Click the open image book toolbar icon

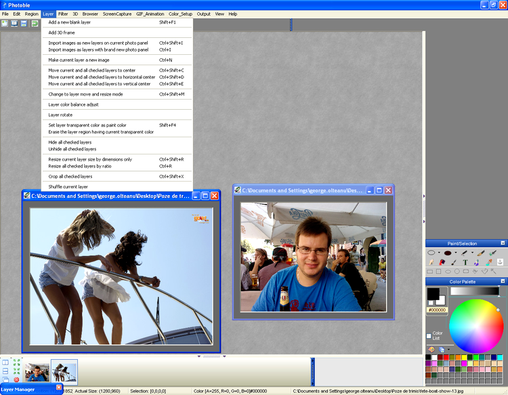(14, 23)
